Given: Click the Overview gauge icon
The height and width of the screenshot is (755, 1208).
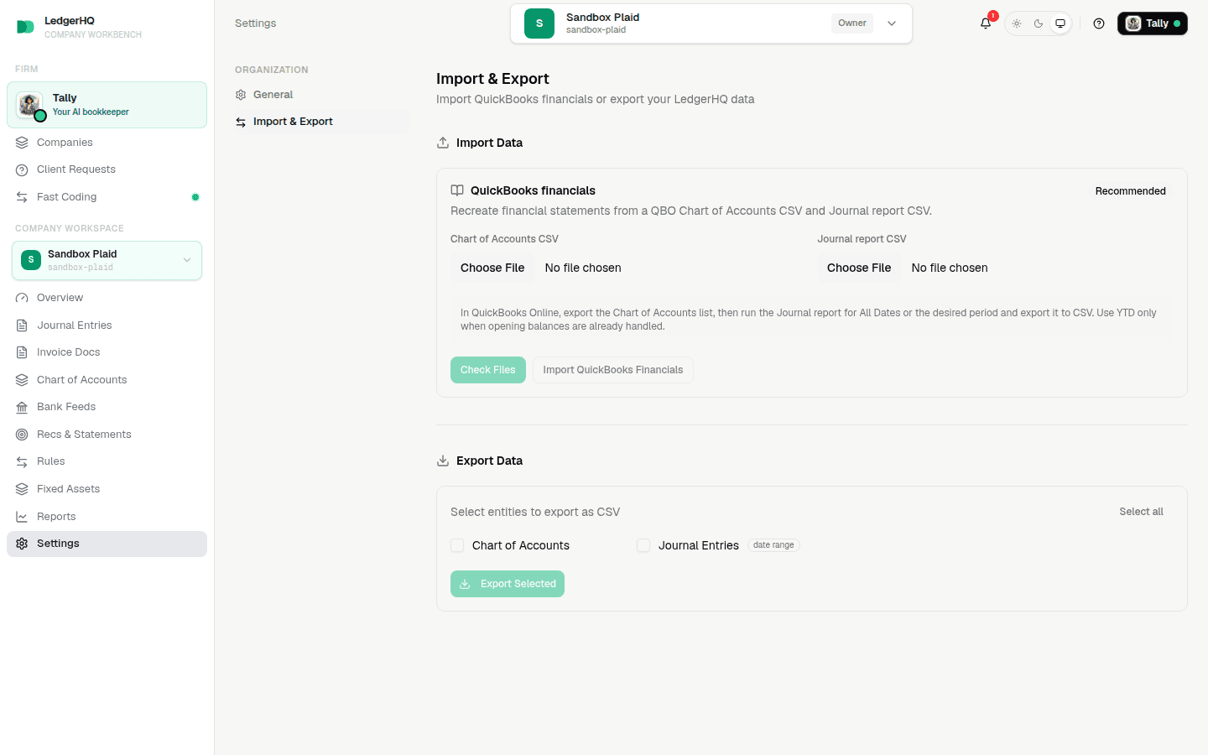Looking at the screenshot, I should pos(22,298).
